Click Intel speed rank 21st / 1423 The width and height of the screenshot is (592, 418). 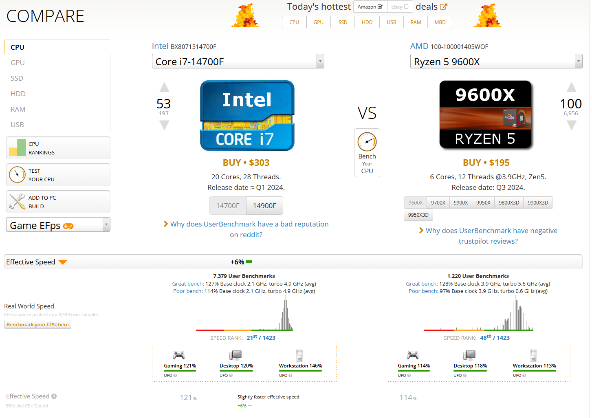[x=261, y=337]
